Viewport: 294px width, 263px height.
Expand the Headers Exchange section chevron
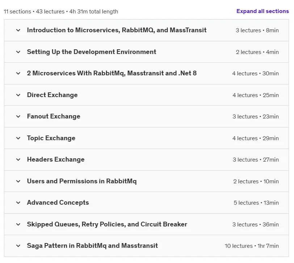18,160
